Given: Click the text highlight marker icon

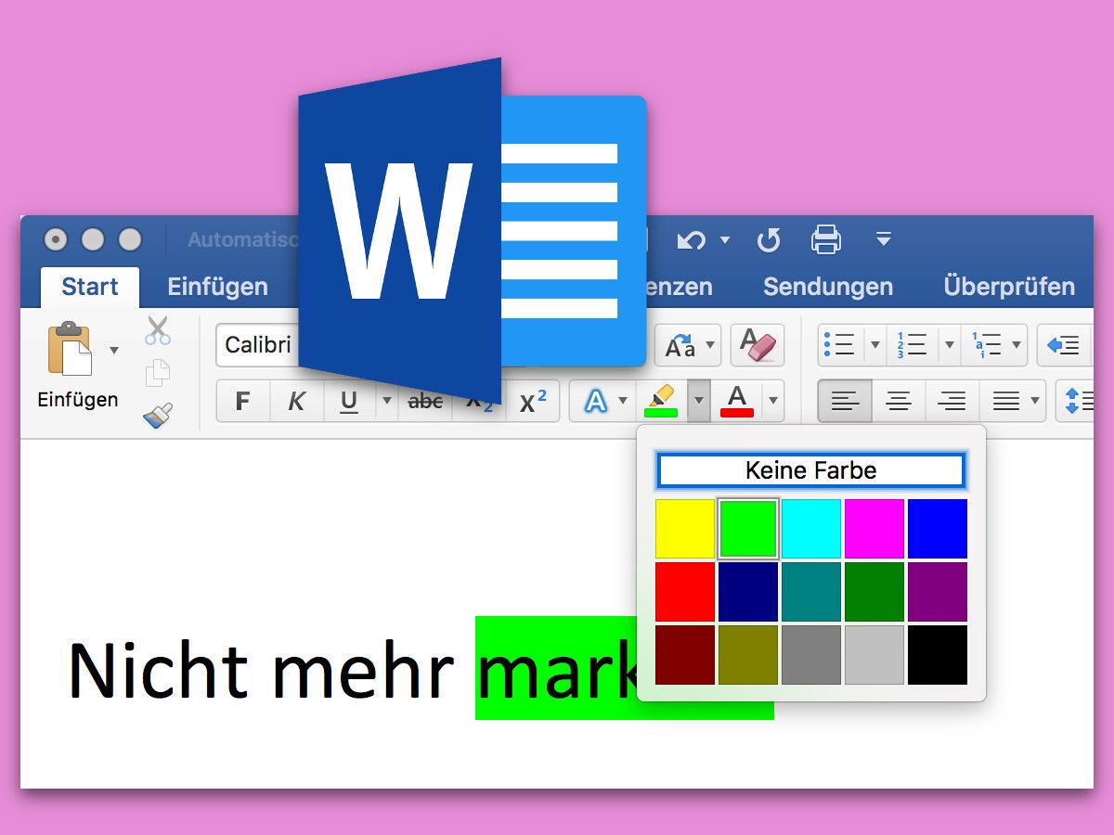Looking at the screenshot, I should 660,401.
